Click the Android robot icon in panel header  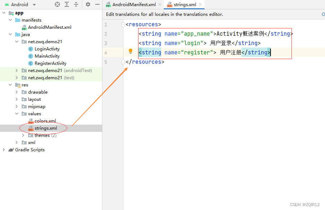(x=7, y=4)
